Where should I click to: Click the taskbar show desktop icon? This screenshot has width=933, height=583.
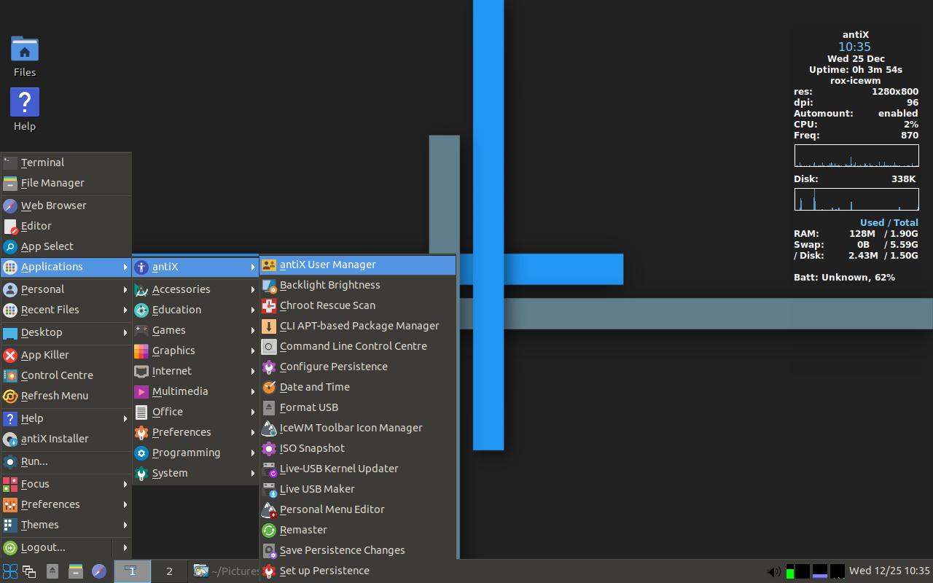pos(29,571)
